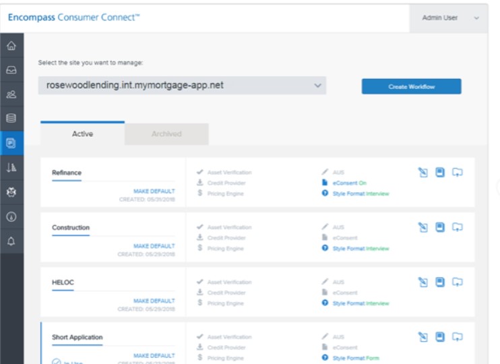Viewport: 500px width, 364px height.
Task: Open Style Format Interview in Refinance row
Action: (x=361, y=193)
